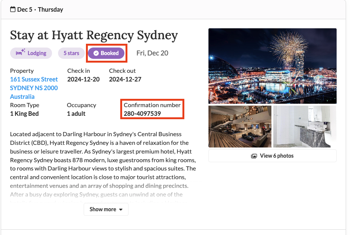363x235 pixels.
Task: Open the hotel lobby photo thumbnail
Action: [240, 126]
